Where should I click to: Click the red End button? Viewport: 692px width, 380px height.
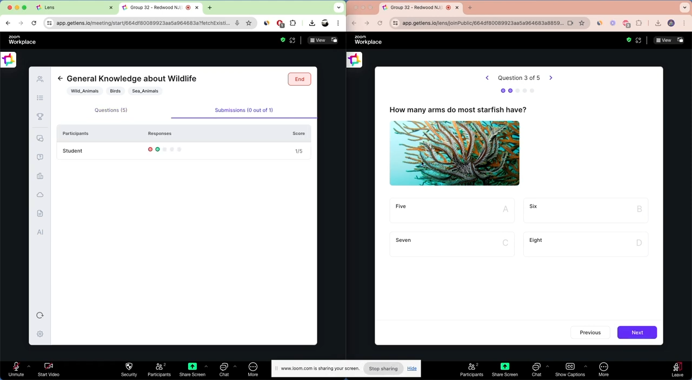coord(300,79)
